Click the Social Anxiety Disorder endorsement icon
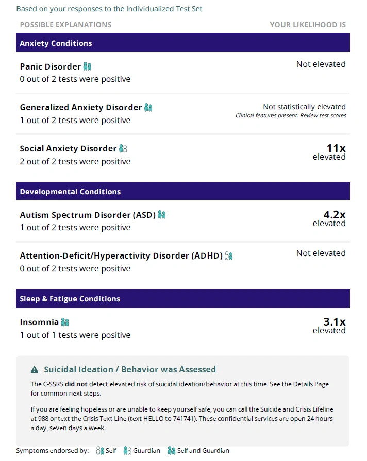The image size is (367, 461). tap(123, 149)
